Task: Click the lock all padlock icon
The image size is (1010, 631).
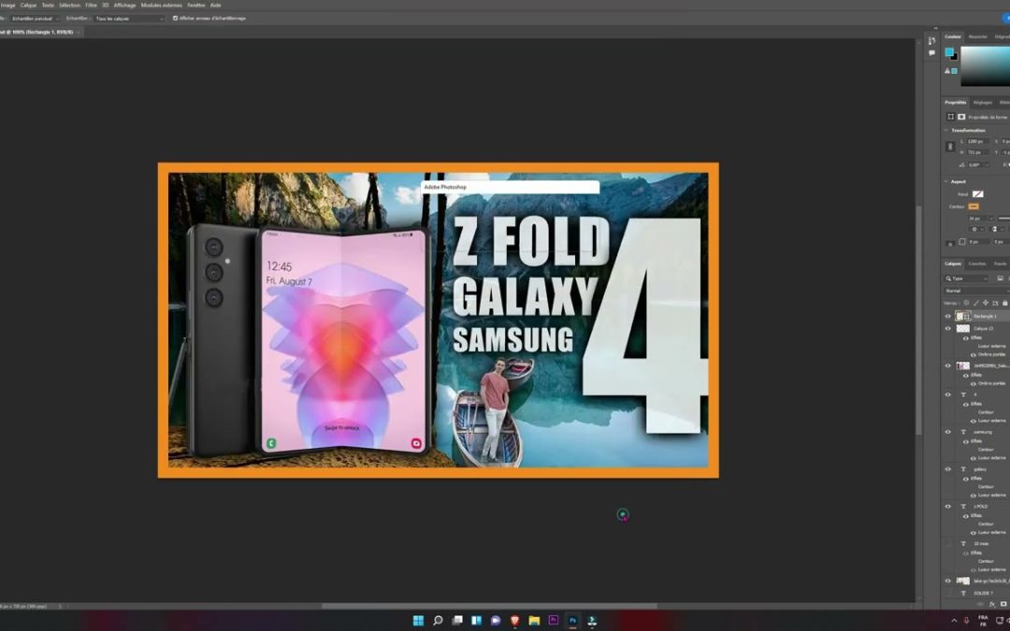Action: tap(1004, 303)
